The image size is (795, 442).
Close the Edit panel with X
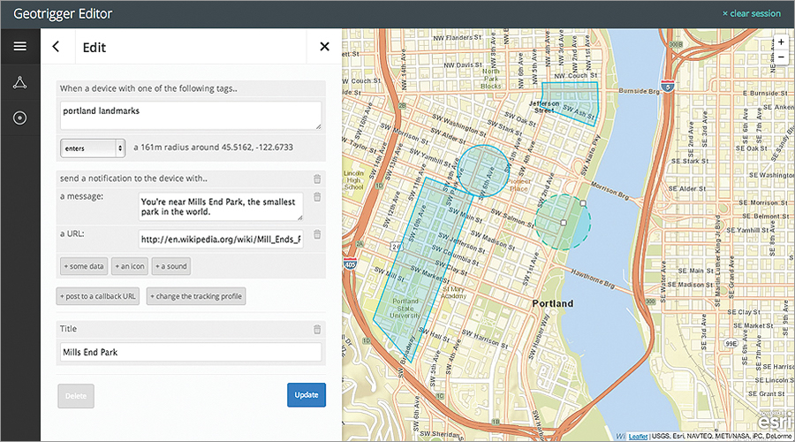coord(324,47)
